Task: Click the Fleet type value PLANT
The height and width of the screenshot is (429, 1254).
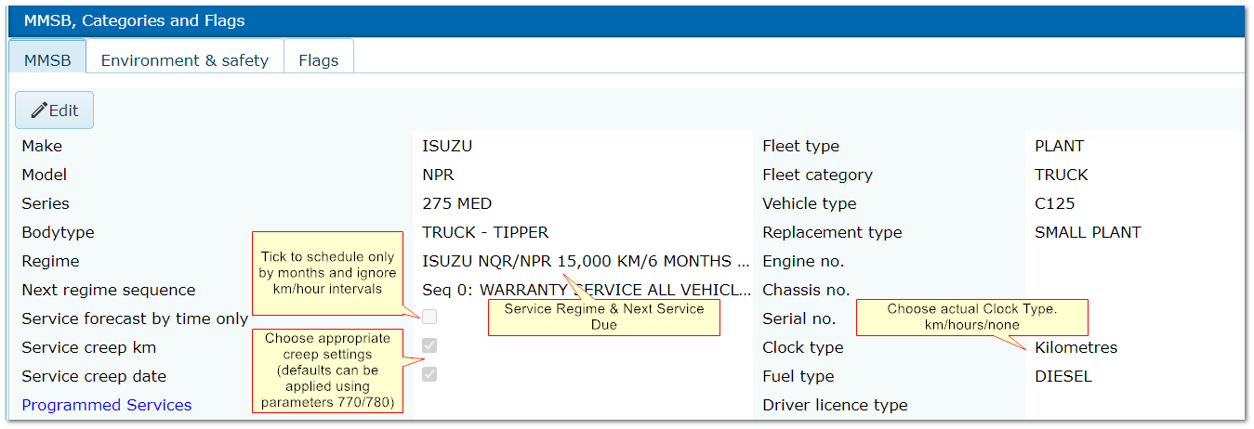Action: click(1059, 146)
